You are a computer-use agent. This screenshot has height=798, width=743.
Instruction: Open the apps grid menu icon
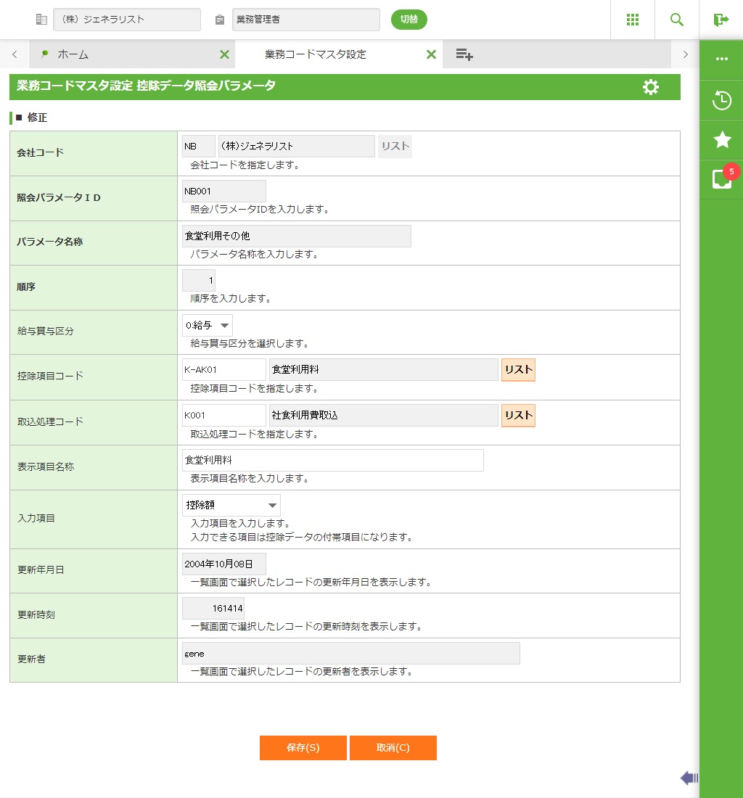point(632,20)
